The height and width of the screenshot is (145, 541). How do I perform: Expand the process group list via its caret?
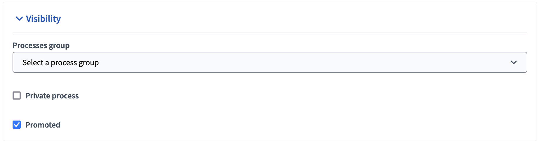514,62
